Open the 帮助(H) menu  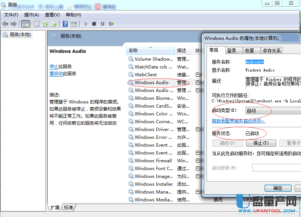pos(73,15)
